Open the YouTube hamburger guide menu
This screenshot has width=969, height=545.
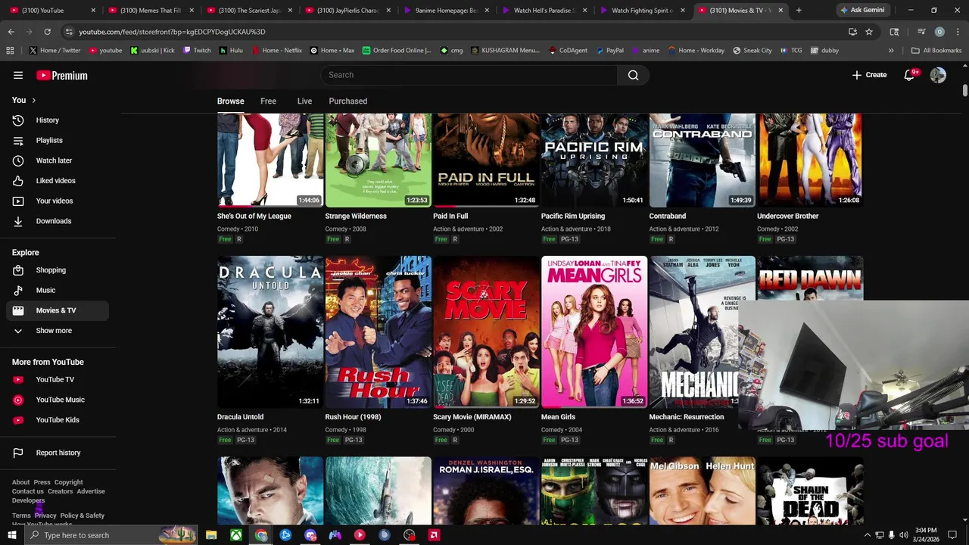(18, 75)
